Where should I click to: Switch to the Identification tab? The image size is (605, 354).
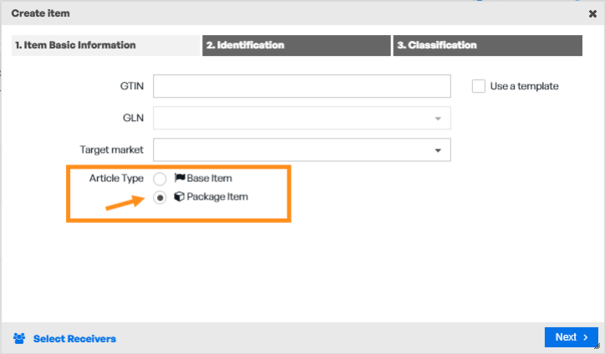coord(297,46)
